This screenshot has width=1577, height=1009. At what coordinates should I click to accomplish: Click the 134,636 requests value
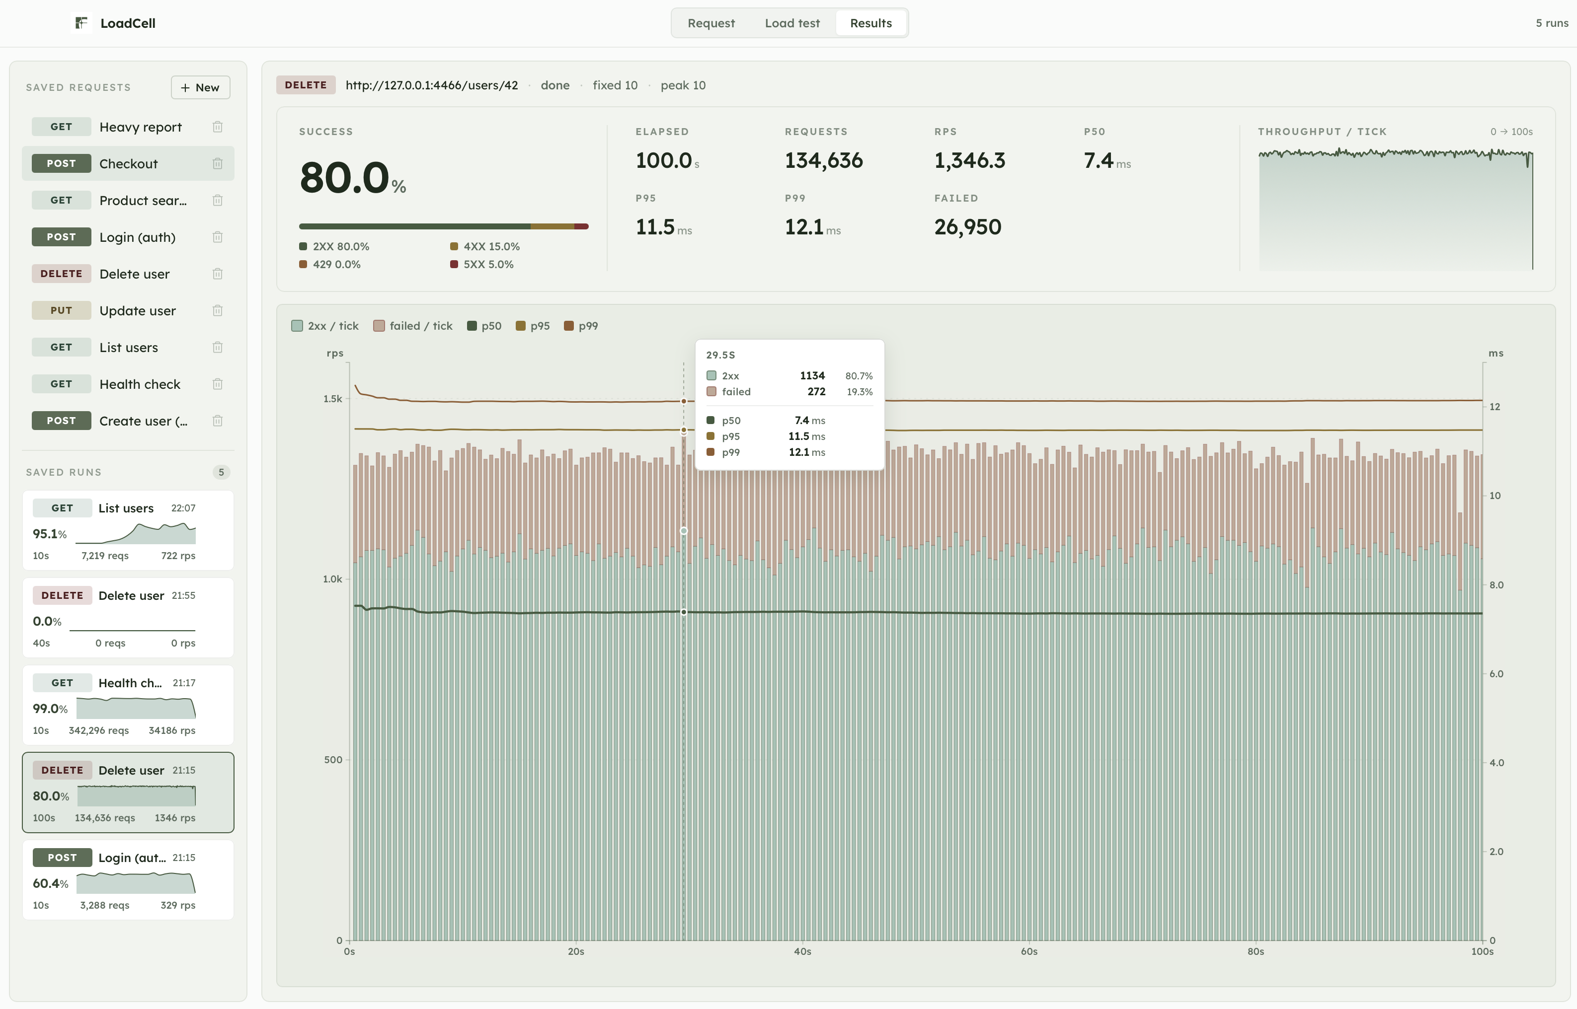[824, 160]
